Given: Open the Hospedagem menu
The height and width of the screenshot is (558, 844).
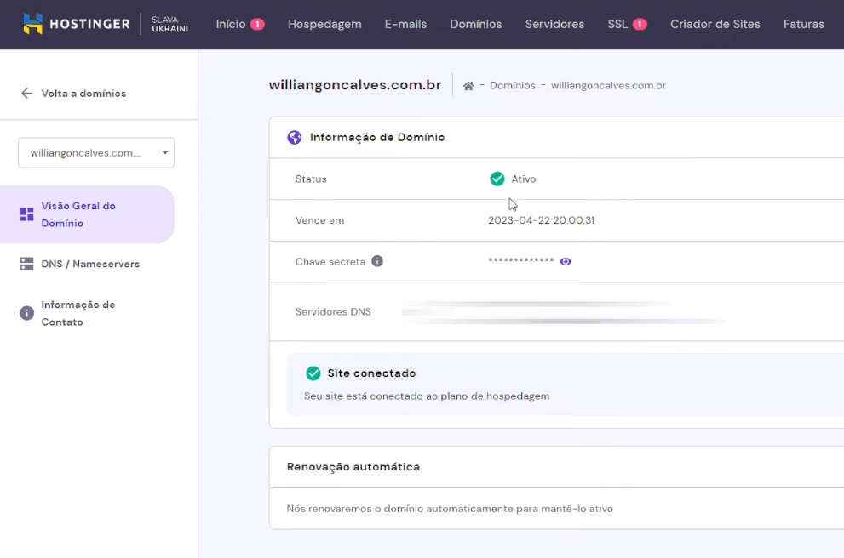Looking at the screenshot, I should click(x=324, y=24).
